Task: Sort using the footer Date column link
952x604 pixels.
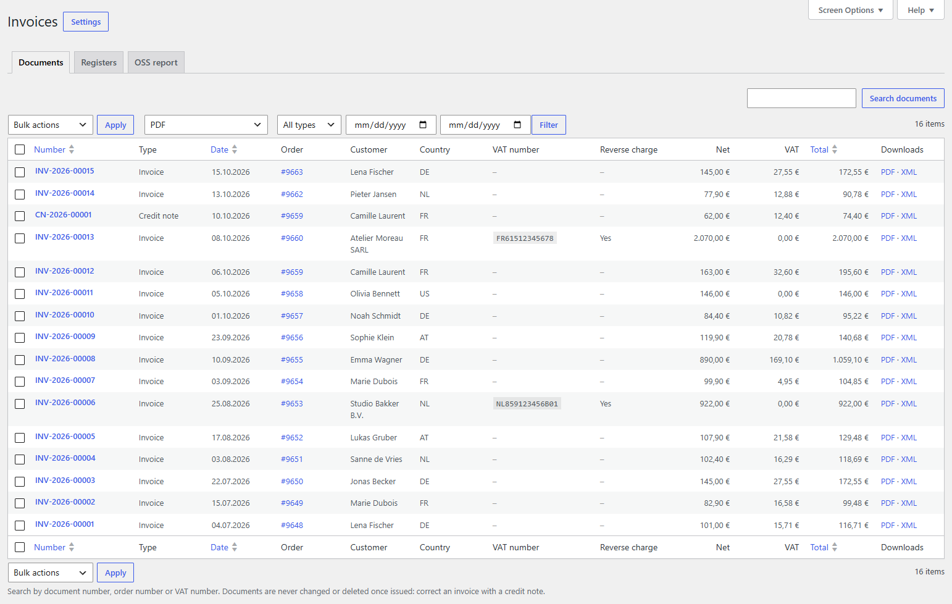Action: (x=223, y=547)
